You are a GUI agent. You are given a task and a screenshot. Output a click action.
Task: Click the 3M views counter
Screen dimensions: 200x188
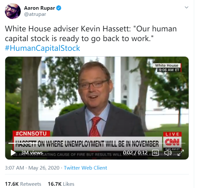click(x=32, y=153)
